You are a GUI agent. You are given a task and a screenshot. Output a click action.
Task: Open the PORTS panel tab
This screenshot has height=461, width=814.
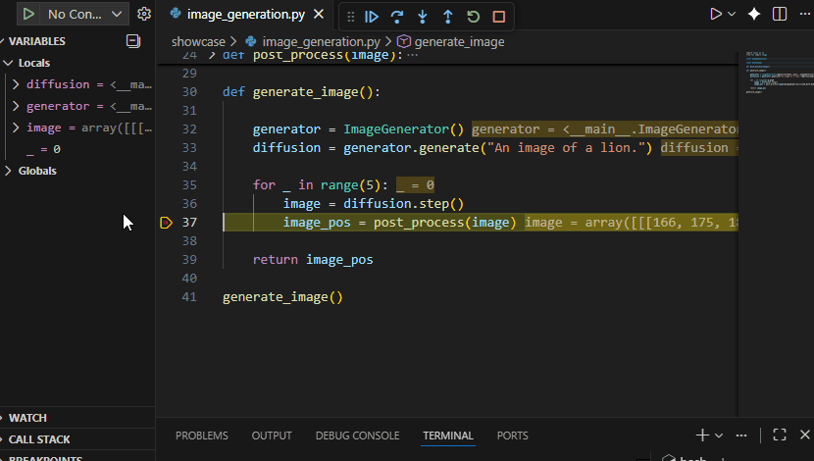point(512,435)
